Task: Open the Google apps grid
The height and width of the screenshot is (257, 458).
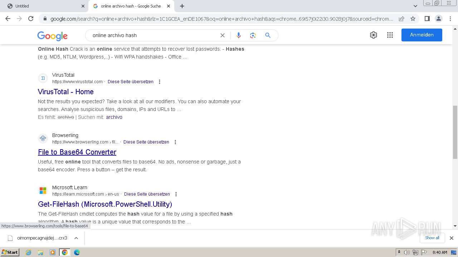Action: 390,35
